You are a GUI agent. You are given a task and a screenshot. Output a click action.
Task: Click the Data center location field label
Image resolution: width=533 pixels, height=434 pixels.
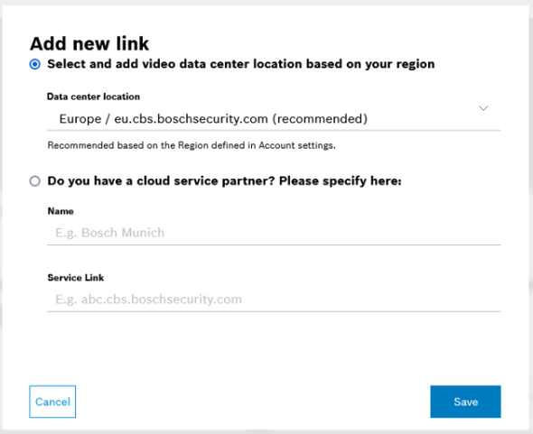[x=93, y=97]
